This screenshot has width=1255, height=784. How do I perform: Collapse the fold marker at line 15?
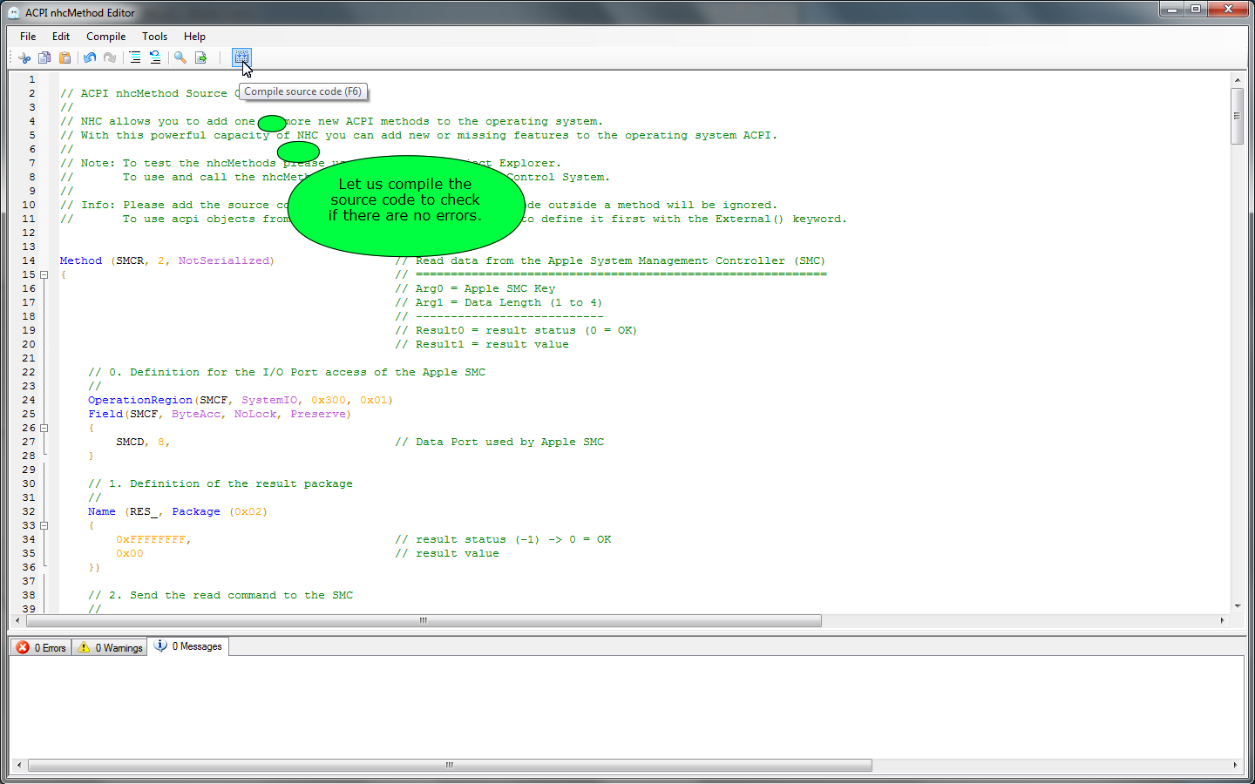[x=44, y=274]
